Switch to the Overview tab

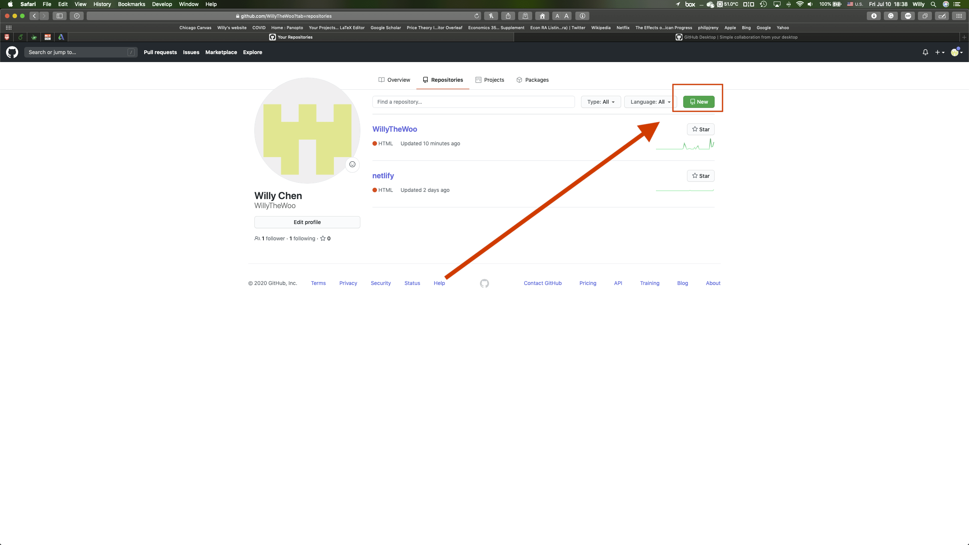[394, 80]
